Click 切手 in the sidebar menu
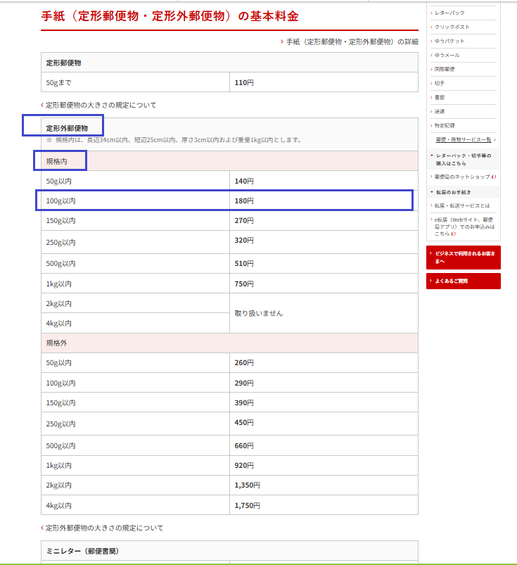Image resolution: width=517 pixels, height=565 pixels. pyautogui.click(x=440, y=83)
